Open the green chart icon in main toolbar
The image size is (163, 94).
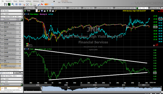tap(9, 4)
